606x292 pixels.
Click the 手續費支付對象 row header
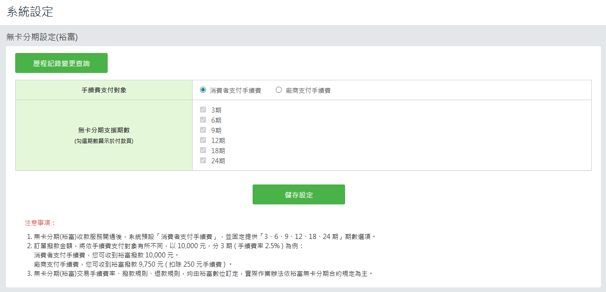coord(104,90)
